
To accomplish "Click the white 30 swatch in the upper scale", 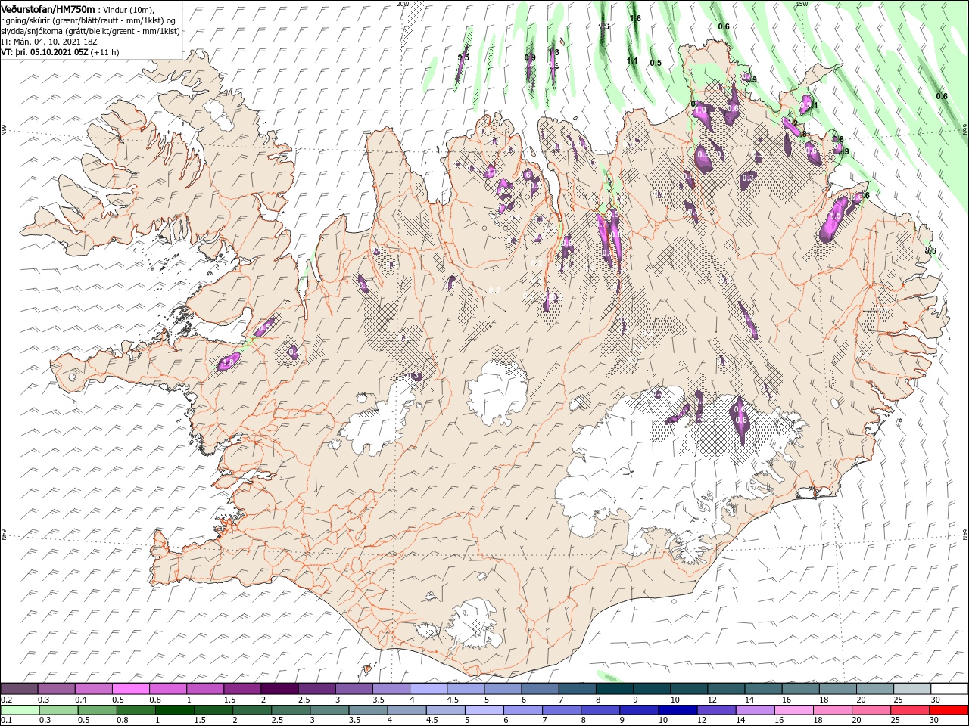I will tap(949, 689).
